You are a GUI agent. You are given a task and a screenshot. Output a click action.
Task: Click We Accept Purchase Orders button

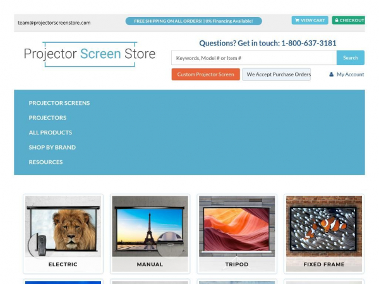[276, 74]
